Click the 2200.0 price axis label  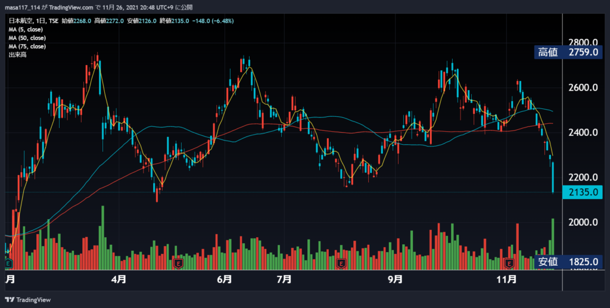(x=583, y=178)
